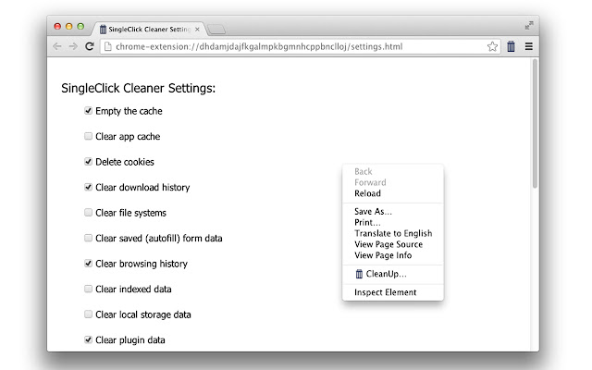The image size is (592, 370).
Task: Click the chrome-extension URL address bar
Action: click(x=296, y=46)
